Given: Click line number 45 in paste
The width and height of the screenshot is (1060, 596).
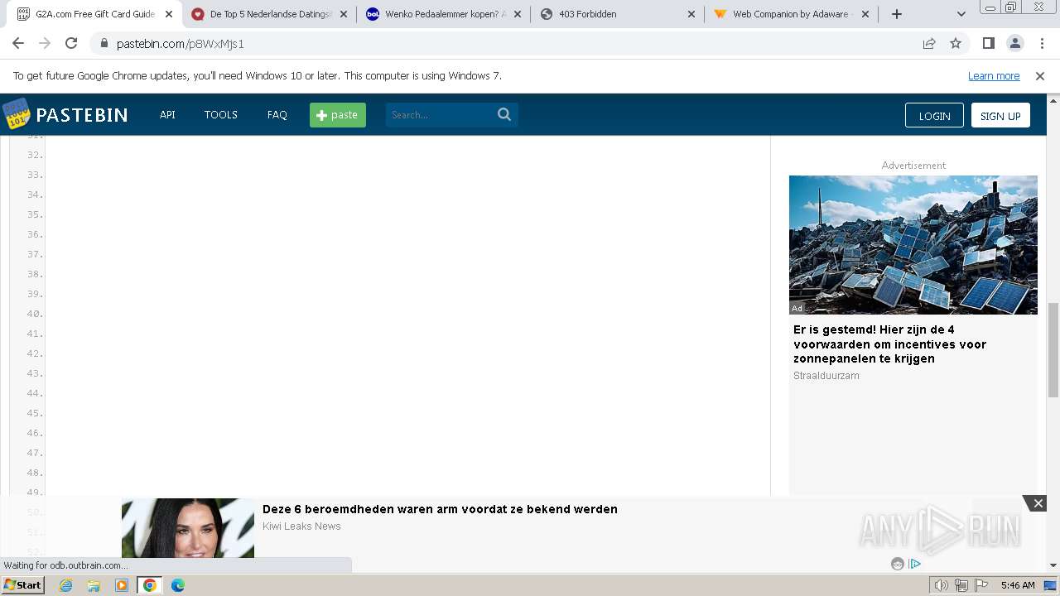Looking at the screenshot, I should (x=35, y=413).
